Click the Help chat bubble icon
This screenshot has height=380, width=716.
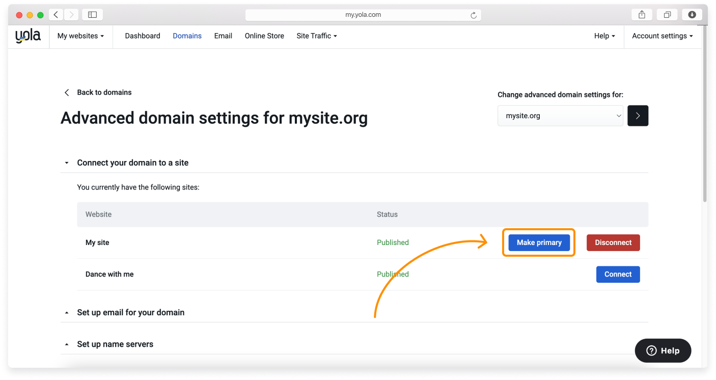tap(651, 350)
